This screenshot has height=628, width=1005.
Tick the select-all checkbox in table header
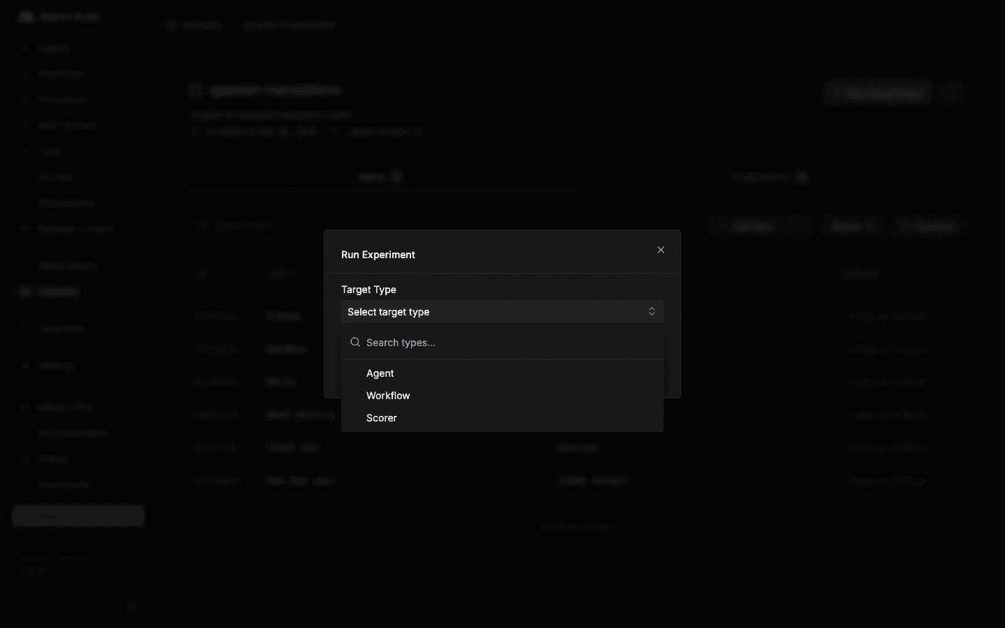pyautogui.click(x=202, y=274)
